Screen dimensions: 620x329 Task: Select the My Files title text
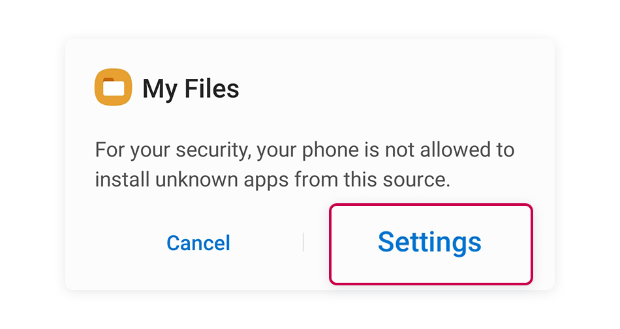coord(191,89)
